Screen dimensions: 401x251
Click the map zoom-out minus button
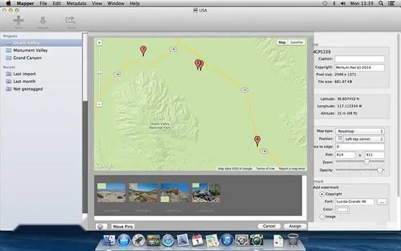pyautogui.click(x=99, y=104)
